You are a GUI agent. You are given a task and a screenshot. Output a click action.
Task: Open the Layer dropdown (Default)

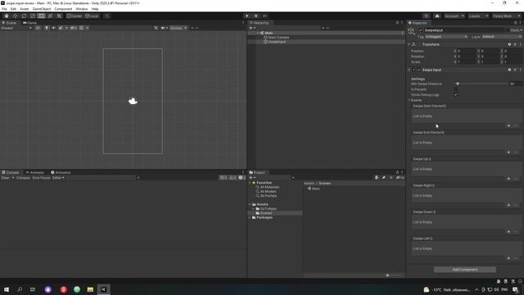tap(501, 36)
